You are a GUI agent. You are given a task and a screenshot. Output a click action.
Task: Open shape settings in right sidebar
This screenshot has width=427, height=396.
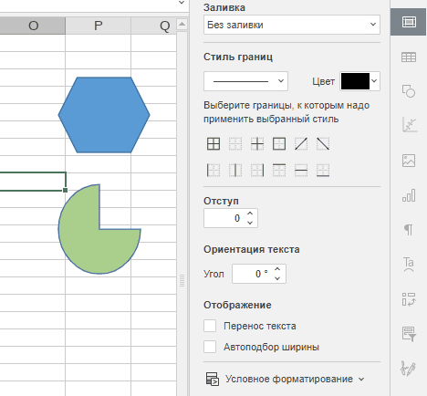click(409, 91)
